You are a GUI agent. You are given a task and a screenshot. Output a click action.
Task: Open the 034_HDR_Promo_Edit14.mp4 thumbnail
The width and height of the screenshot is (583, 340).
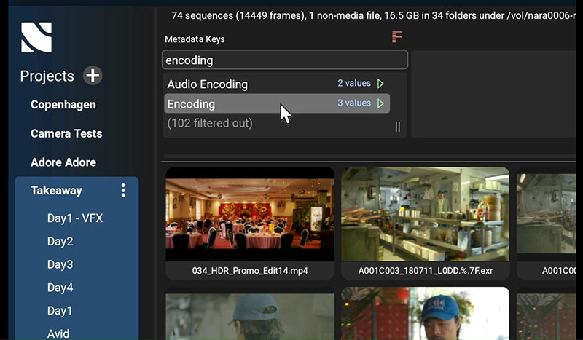250,214
